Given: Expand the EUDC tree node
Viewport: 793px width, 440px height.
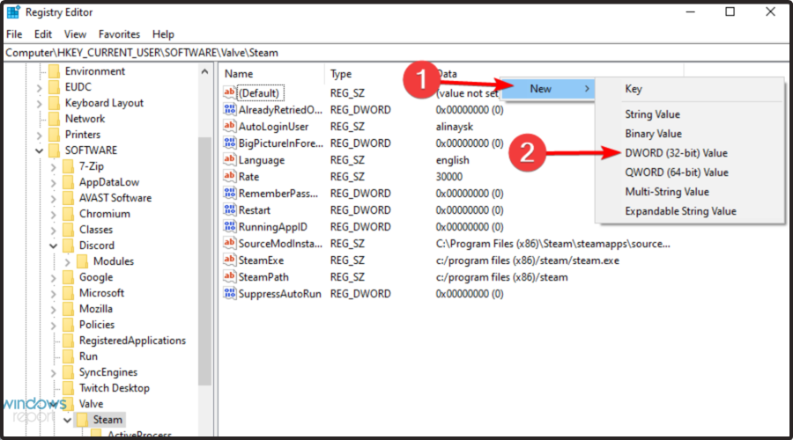Looking at the screenshot, I should [39, 88].
